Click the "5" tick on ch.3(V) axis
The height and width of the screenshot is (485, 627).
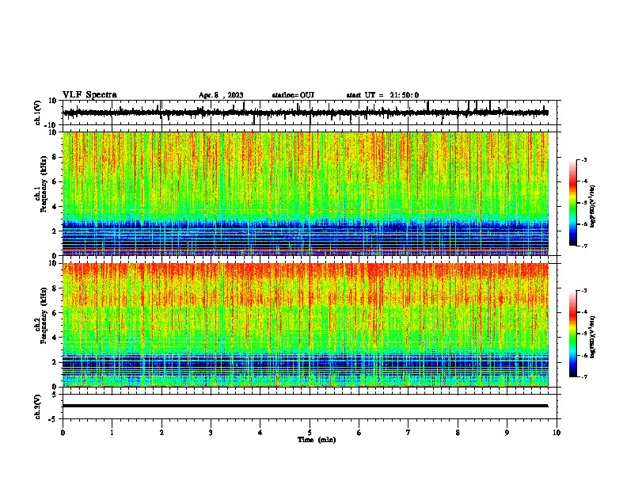tap(55, 394)
